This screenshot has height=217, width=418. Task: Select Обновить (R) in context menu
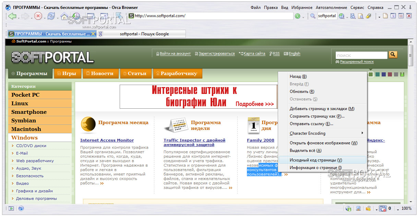(322, 92)
